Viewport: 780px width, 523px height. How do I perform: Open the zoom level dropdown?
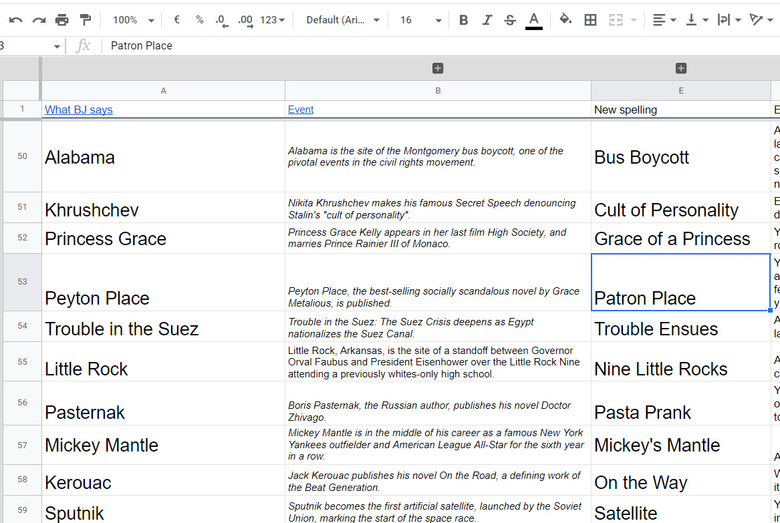point(133,20)
